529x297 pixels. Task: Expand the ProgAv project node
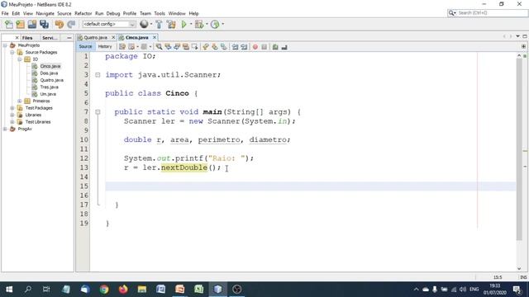pyautogui.click(x=5, y=129)
